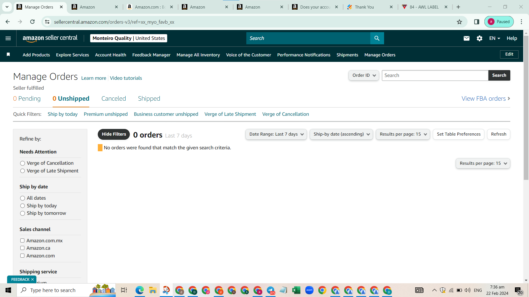
Task: Check the Amazon.ca checkbox
Action: coord(22,248)
